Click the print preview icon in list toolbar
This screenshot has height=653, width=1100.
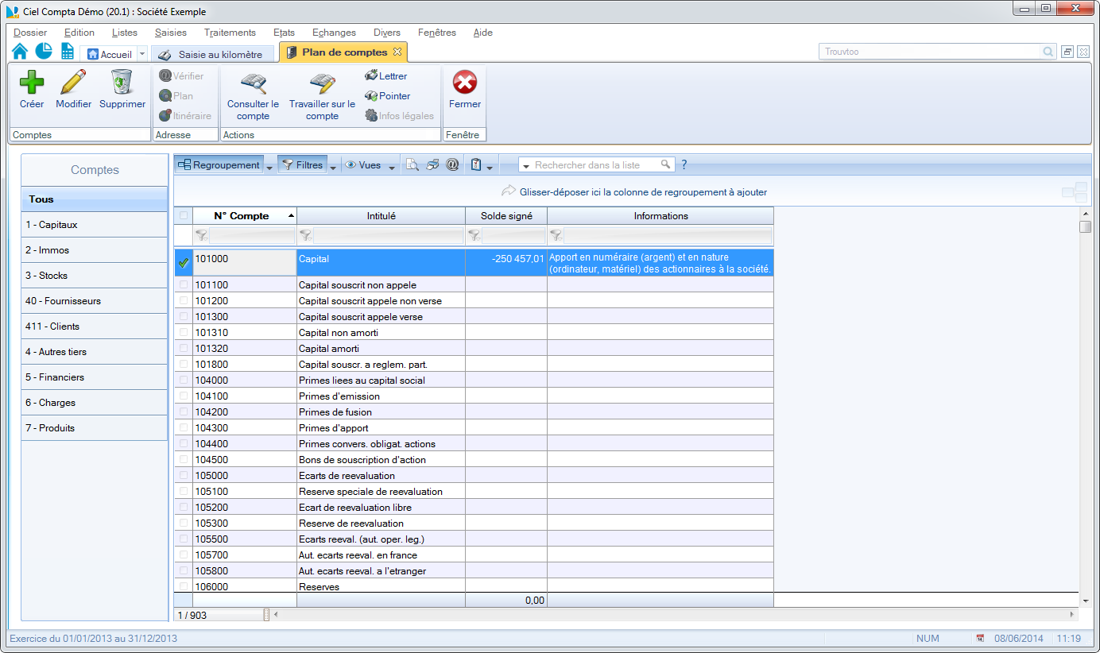(412, 164)
